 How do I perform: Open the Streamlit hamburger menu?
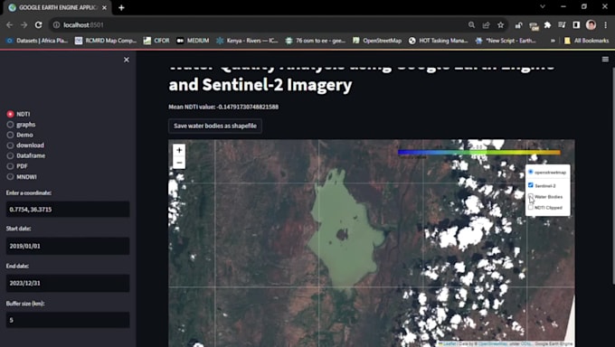click(605, 60)
